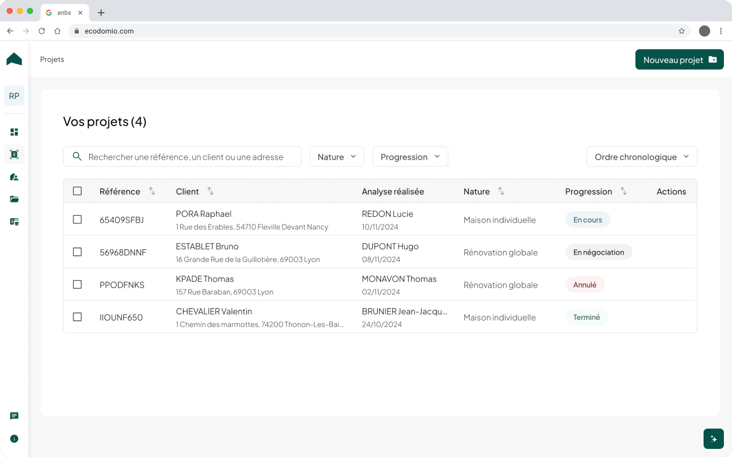Select the checkbox for project PPODFNKS
Screen dimensions: 732x457
pyautogui.click(x=78, y=285)
